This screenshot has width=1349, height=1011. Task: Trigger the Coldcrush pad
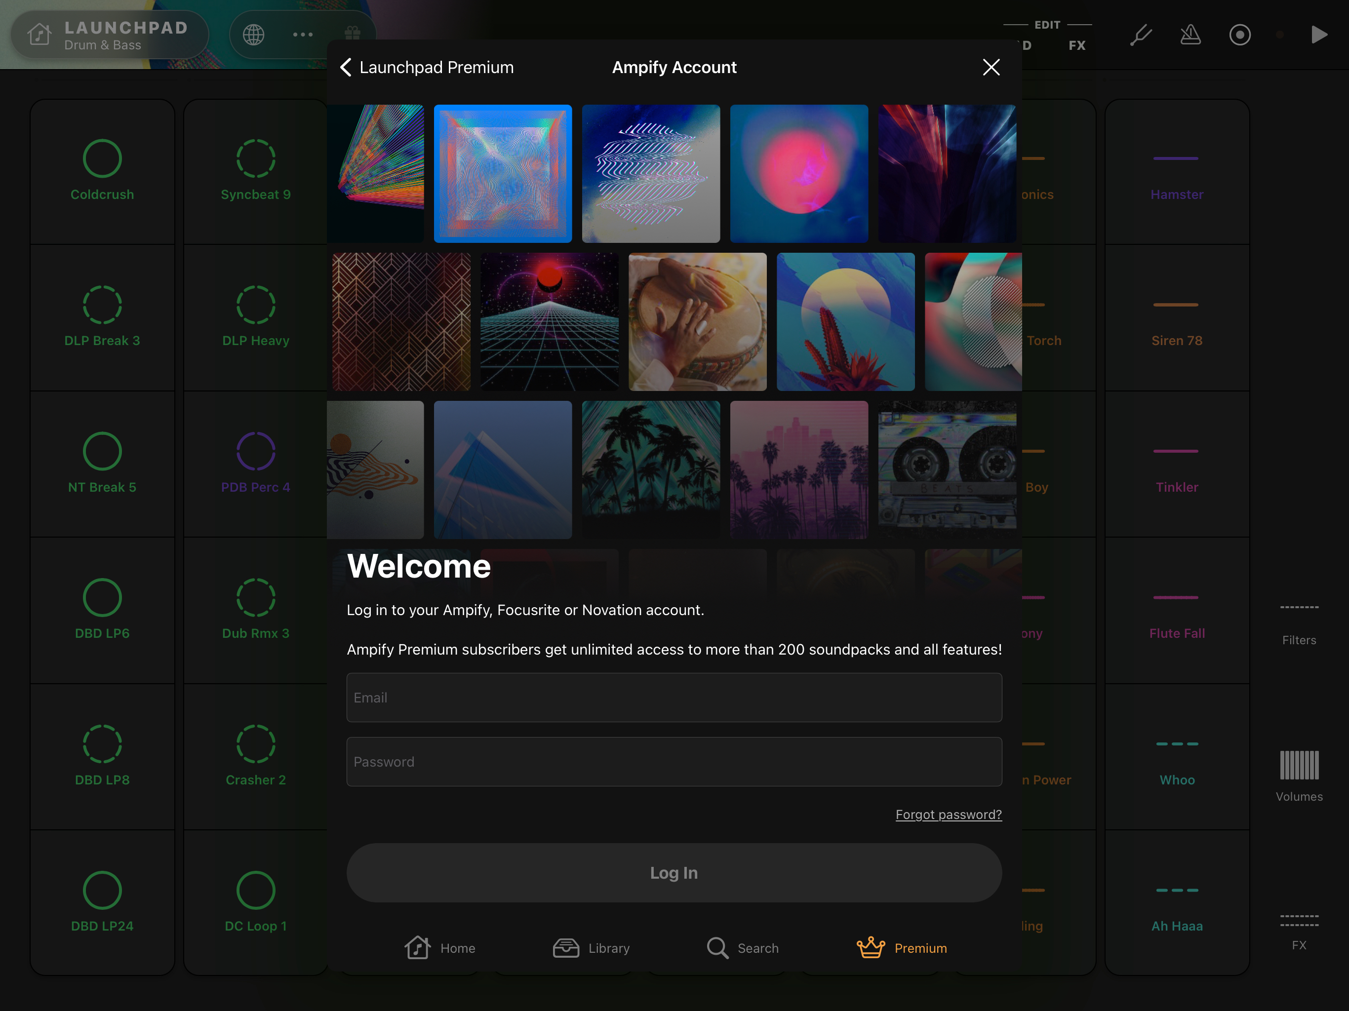102,171
